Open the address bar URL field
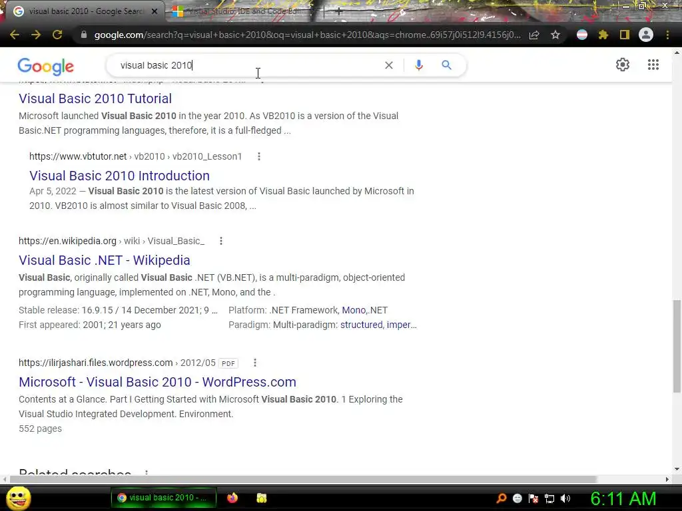 pyautogui.click(x=307, y=35)
